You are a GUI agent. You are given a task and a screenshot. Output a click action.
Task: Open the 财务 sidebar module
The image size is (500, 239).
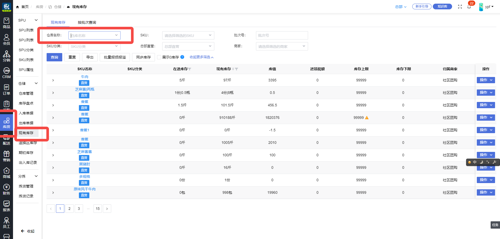coord(7,189)
